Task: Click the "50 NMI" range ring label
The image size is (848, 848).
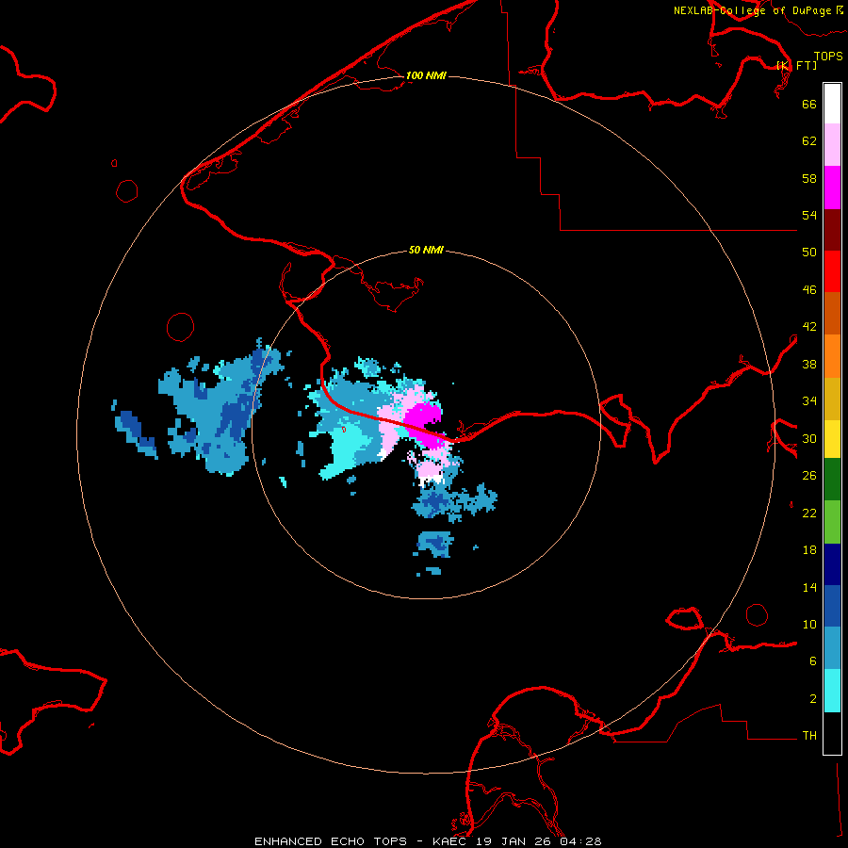Action: click(426, 250)
